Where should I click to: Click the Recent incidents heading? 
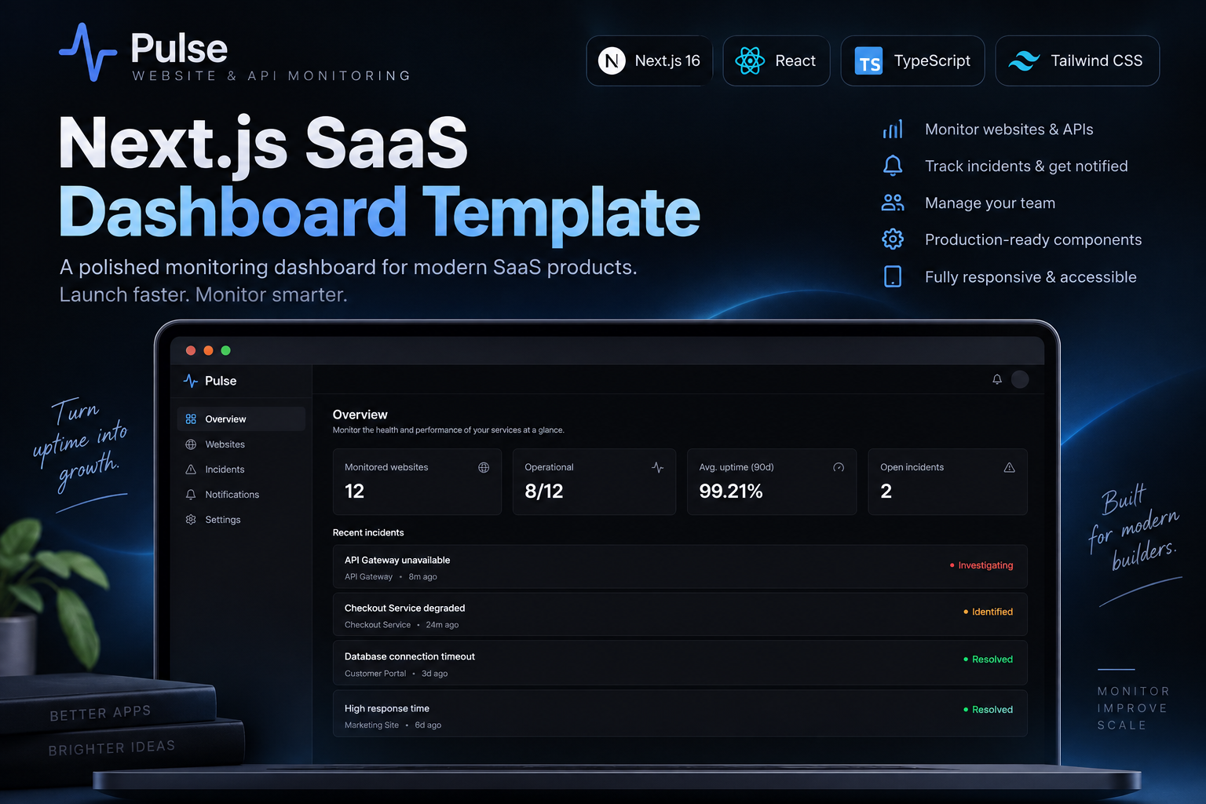[x=368, y=532]
